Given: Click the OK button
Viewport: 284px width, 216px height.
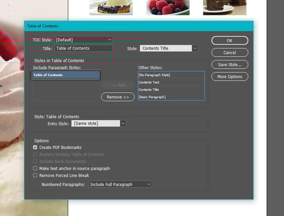Looking at the screenshot, I should (x=230, y=41).
